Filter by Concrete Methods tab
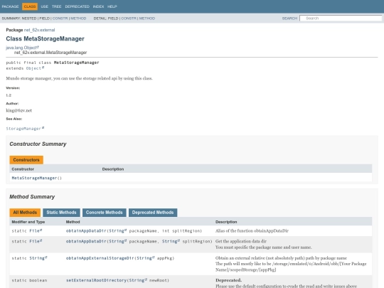The width and height of the screenshot is (384, 288). point(105,213)
